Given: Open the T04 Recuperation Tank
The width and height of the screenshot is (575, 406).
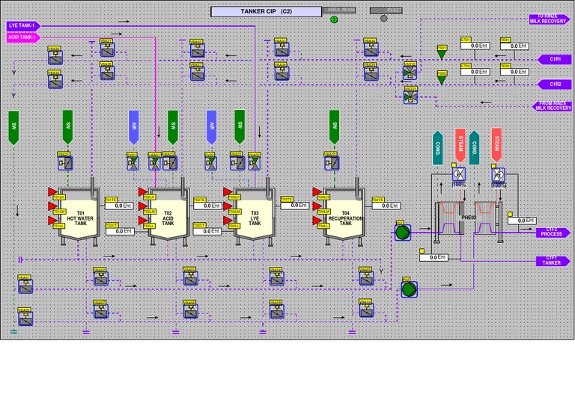Looking at the screenshot, I should click(344, 214).
